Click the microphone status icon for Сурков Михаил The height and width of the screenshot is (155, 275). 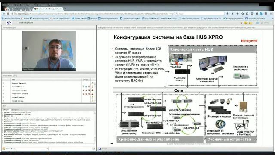pos(83,87)
